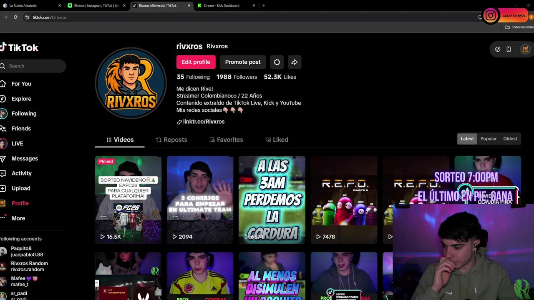Open profile settings gear icon
This screenshot has height=300, width=534.
[277, 62]
